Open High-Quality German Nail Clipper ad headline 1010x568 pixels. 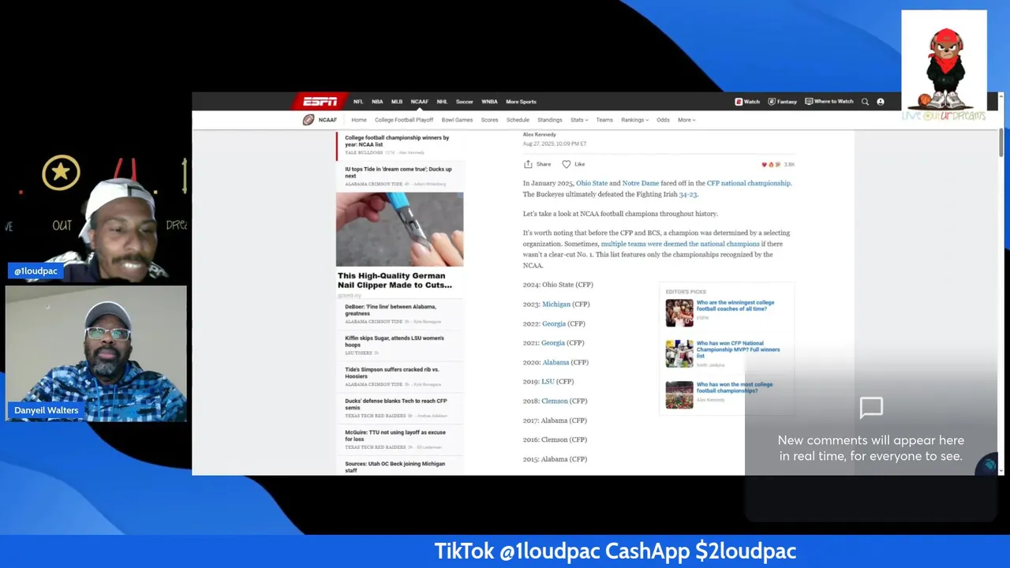395,280
